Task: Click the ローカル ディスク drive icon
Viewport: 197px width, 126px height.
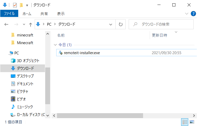Action: click(x=13, y=114)
